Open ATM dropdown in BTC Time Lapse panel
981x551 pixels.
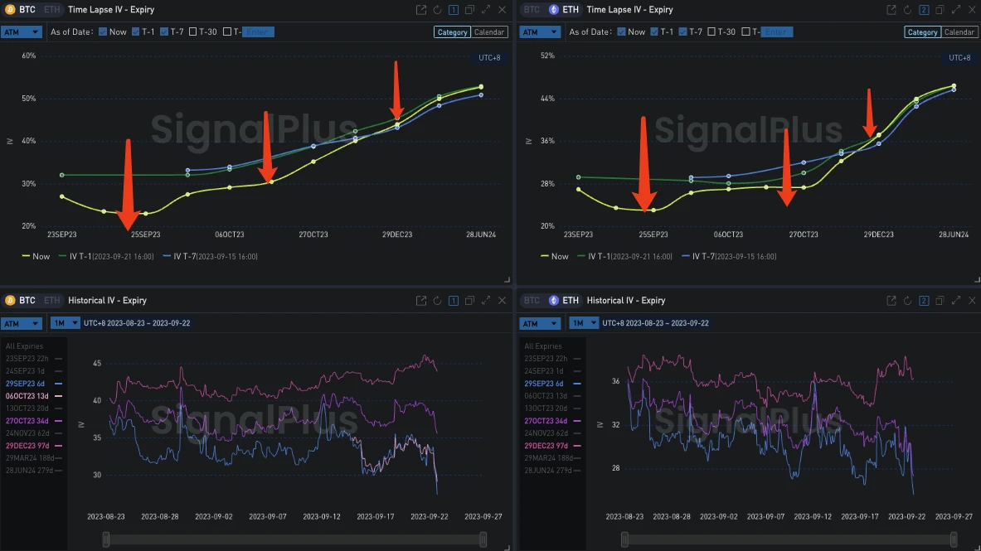coord(22,31)
